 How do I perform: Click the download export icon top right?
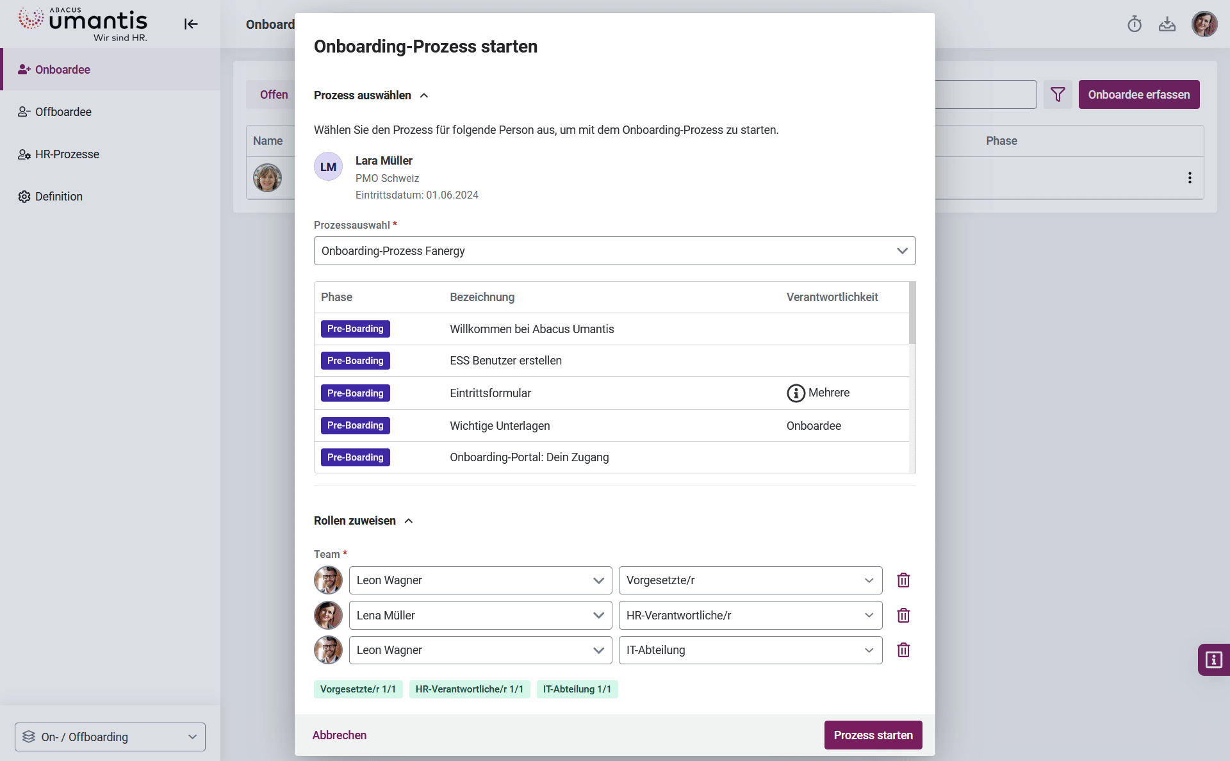click(1167, 24)
